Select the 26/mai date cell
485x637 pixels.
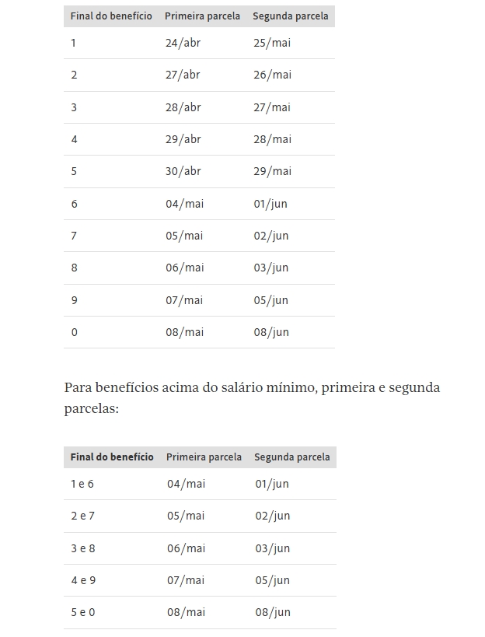tap(272, 75)
